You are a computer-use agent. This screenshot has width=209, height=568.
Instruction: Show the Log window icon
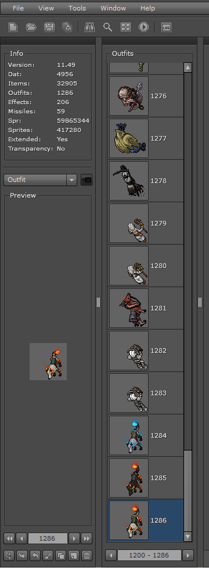point(166,27)
